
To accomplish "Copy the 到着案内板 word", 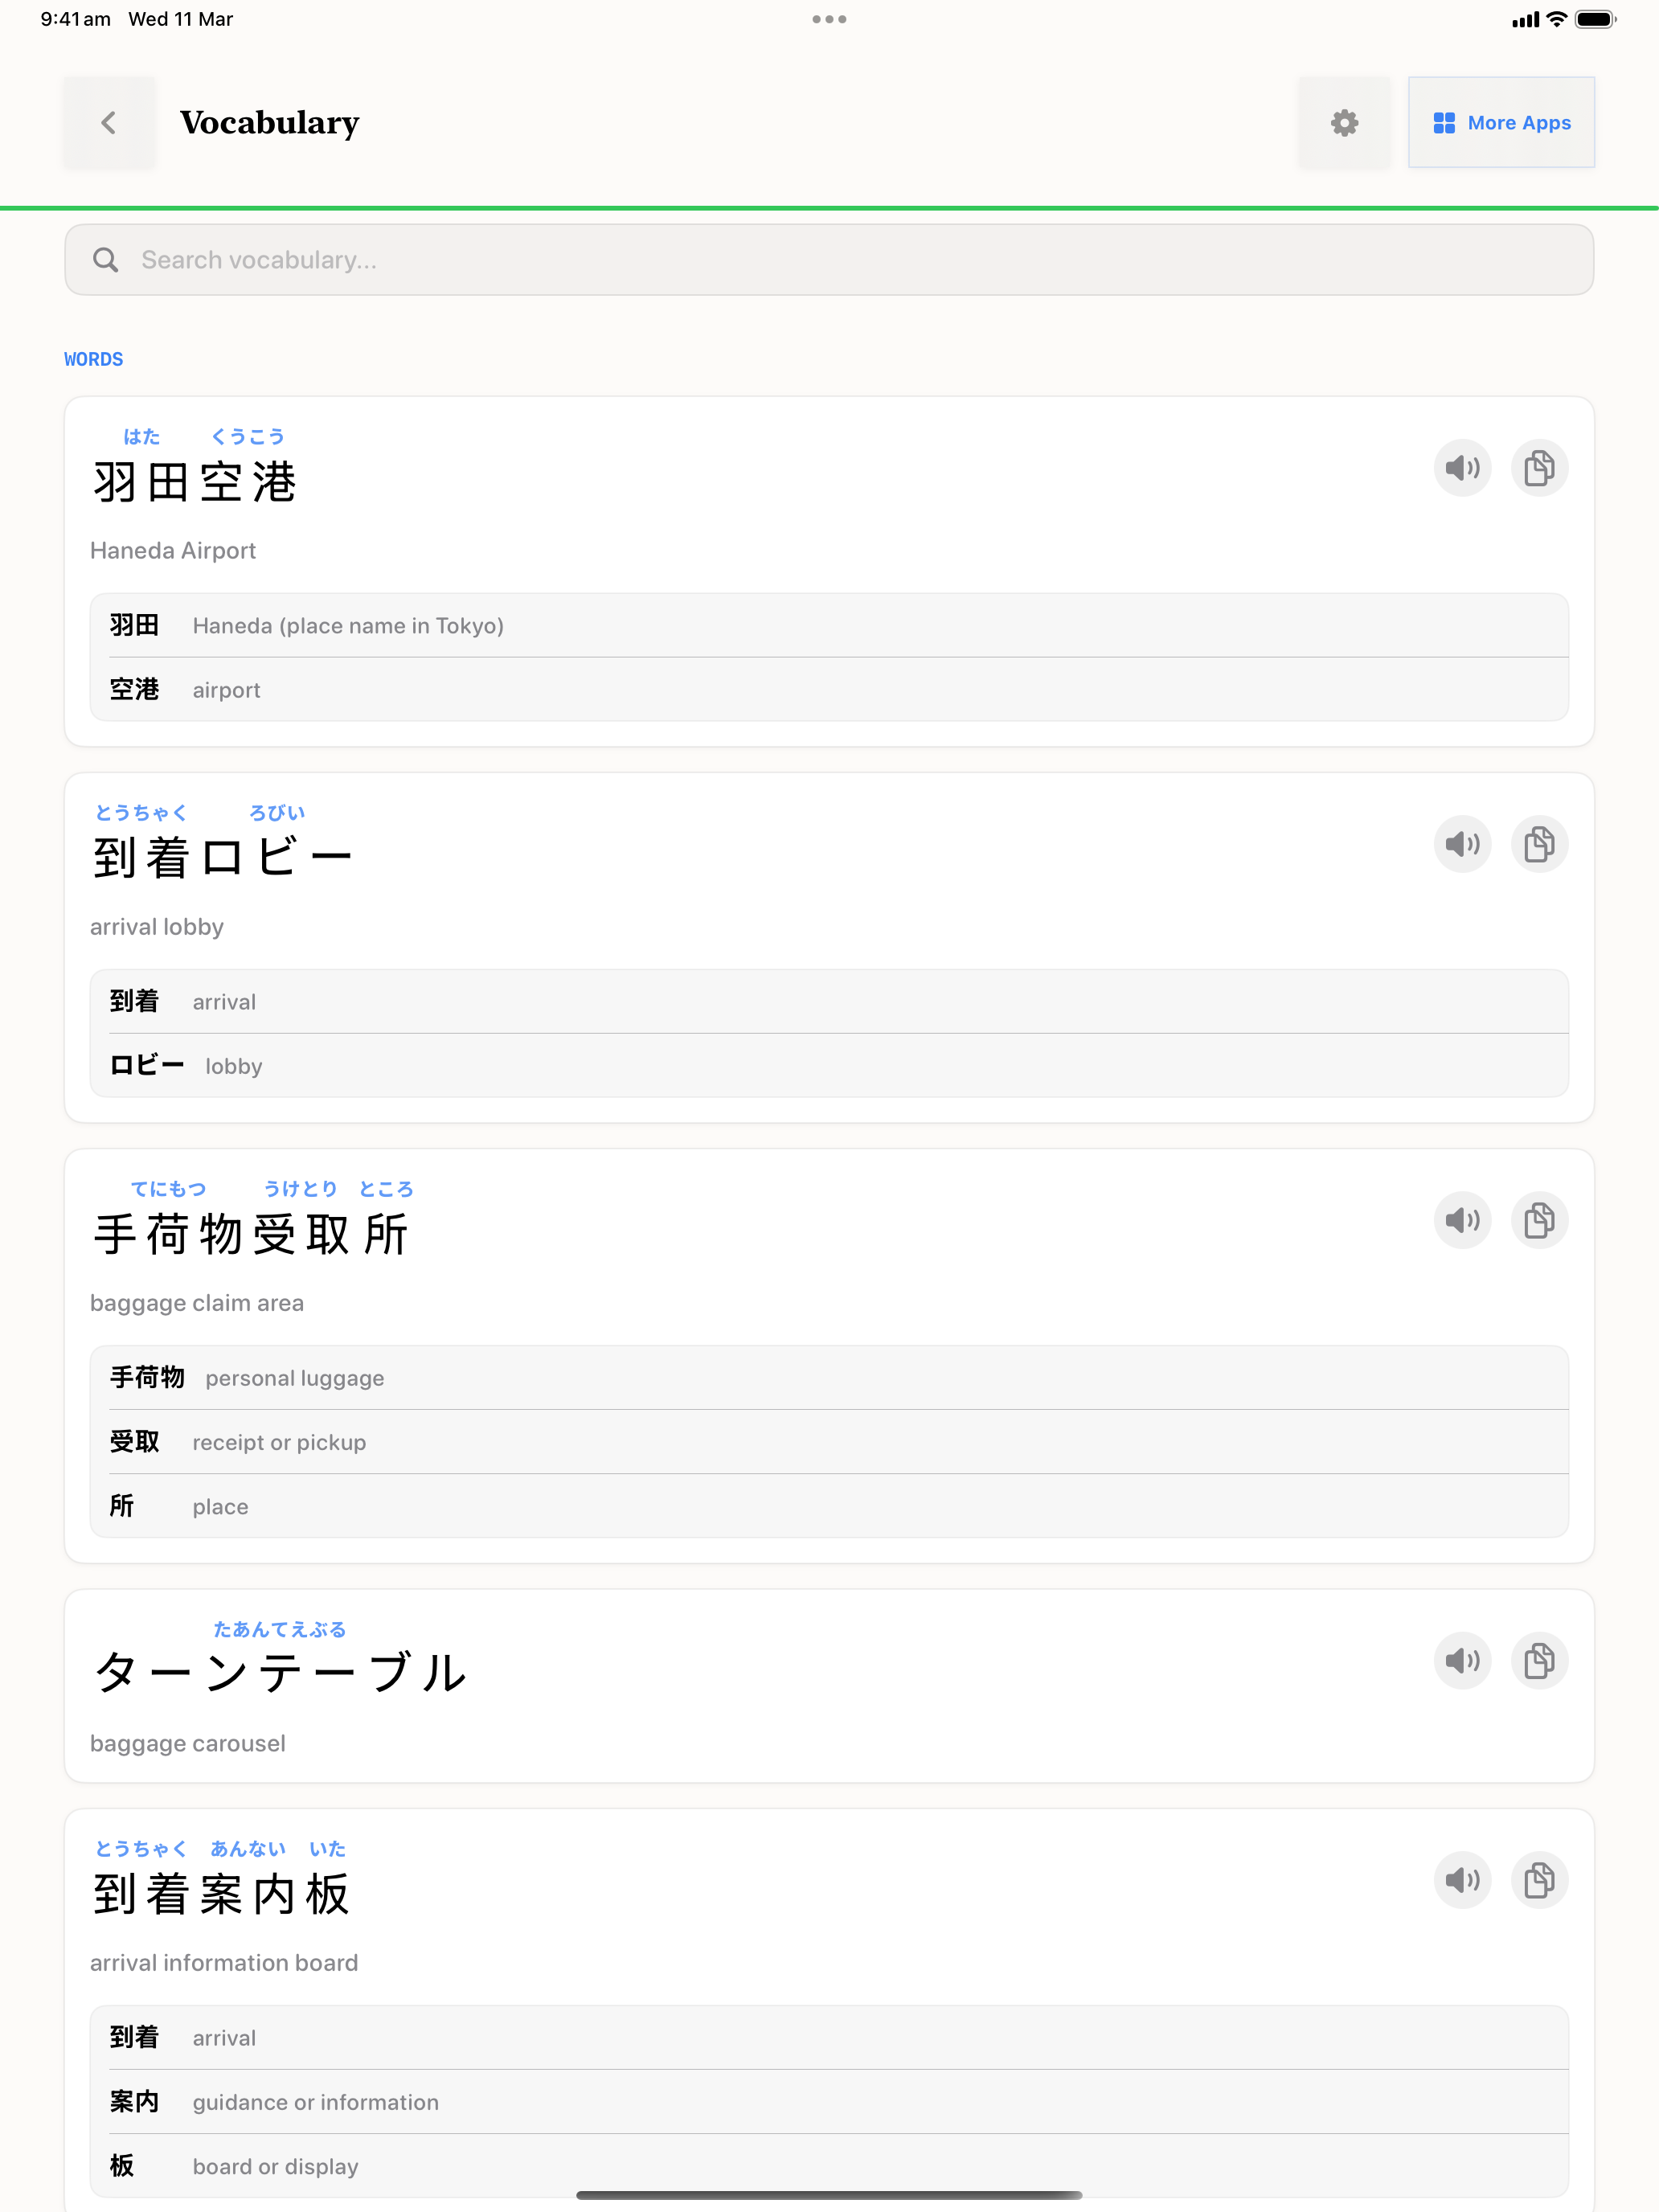I will tap(1539, 1880).
